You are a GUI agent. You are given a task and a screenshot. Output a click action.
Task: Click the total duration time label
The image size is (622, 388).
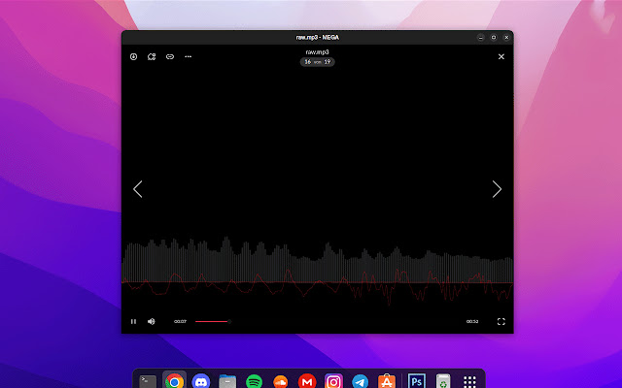[472, 321]
